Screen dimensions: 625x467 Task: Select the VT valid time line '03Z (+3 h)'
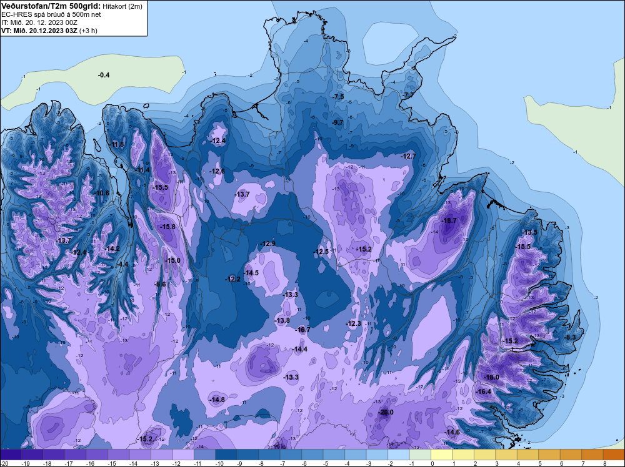49,31
